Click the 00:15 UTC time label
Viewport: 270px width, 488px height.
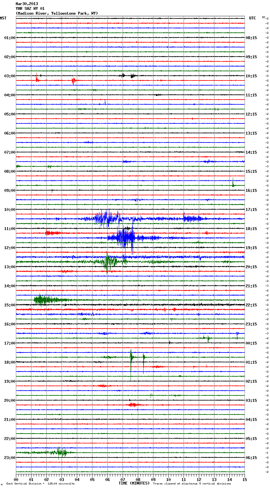tap(251, 343)
